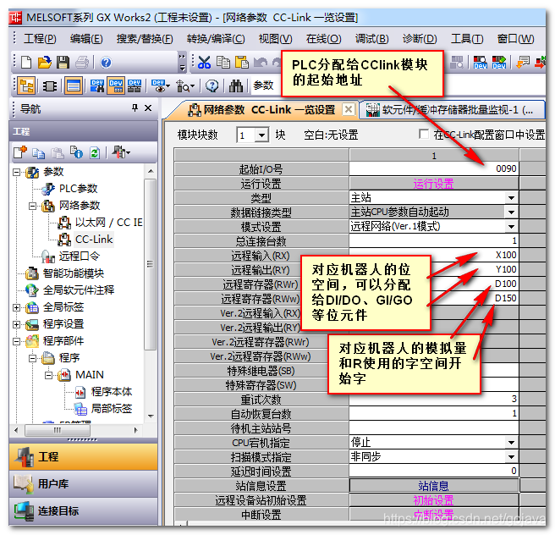Select 以太网 / CC IE in the tree

(x=108, y=223)
